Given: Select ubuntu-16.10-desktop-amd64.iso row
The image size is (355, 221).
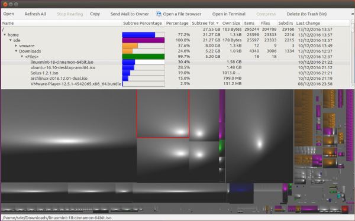Looking at the screenshot, I should (176, 67).
